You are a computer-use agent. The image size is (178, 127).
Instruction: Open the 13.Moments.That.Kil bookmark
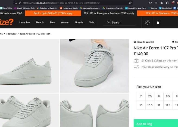[113, 8]
